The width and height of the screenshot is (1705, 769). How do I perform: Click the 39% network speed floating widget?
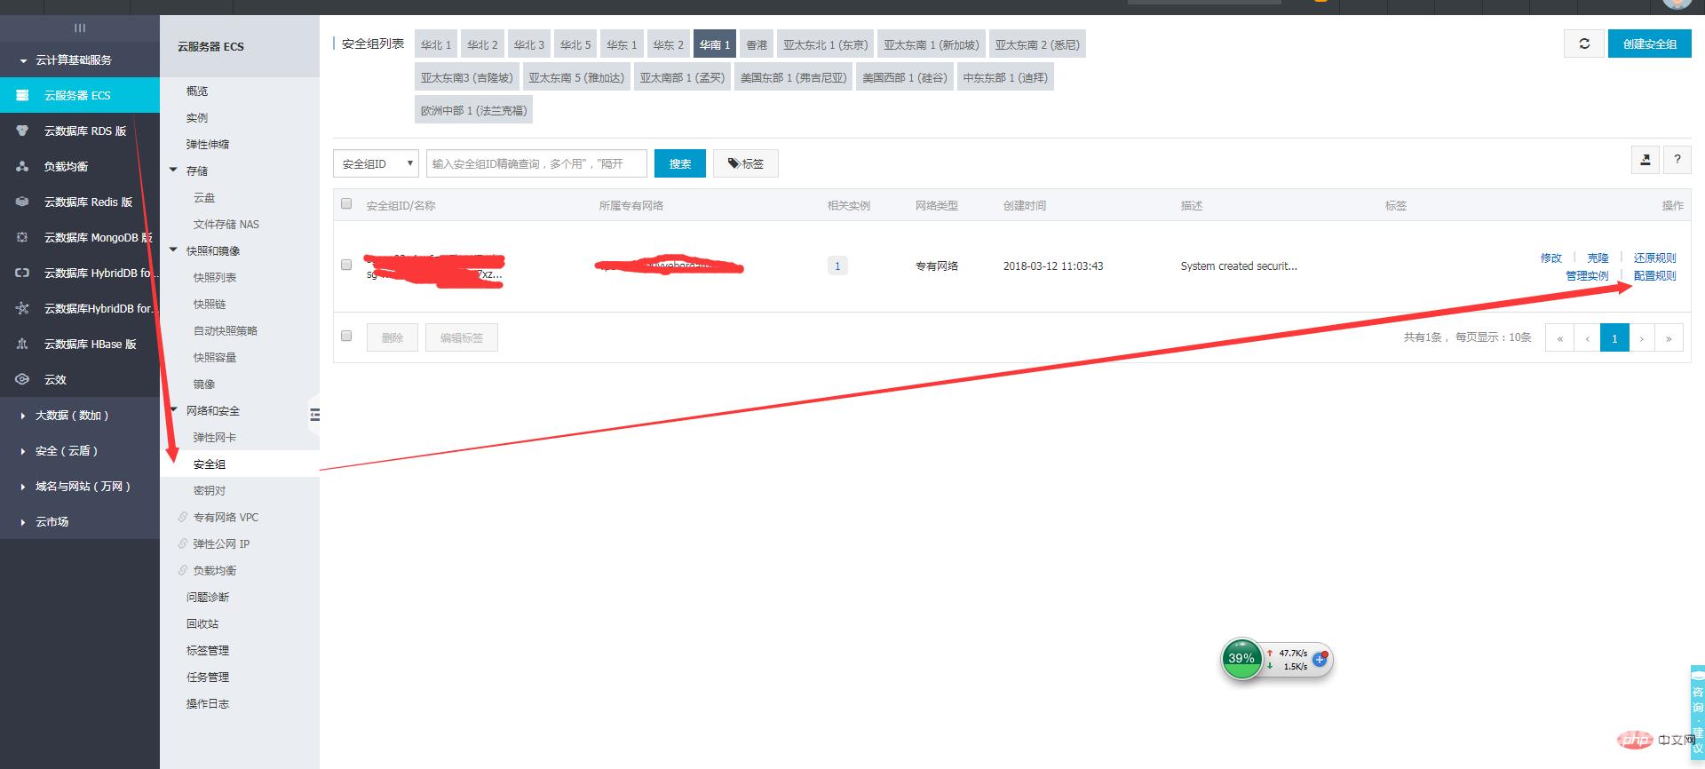(x=1242, y=659)
